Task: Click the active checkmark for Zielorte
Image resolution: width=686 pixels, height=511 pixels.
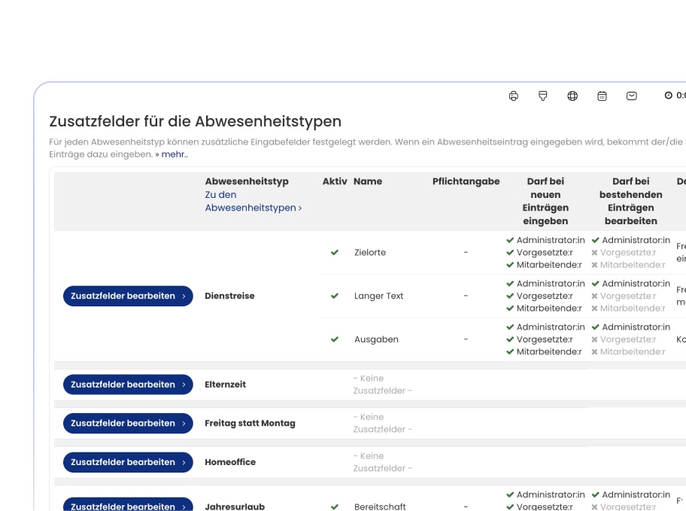Action: tap(335, 253)
